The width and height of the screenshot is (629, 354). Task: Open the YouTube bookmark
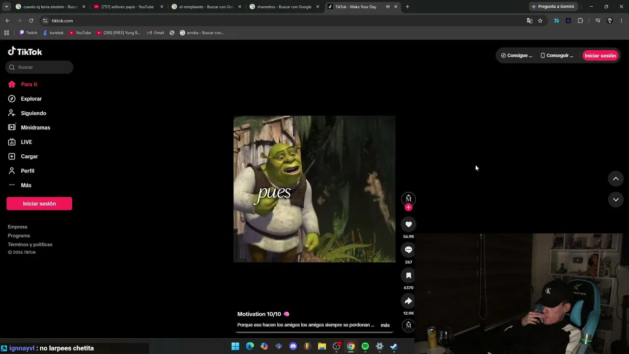(80, 33)
